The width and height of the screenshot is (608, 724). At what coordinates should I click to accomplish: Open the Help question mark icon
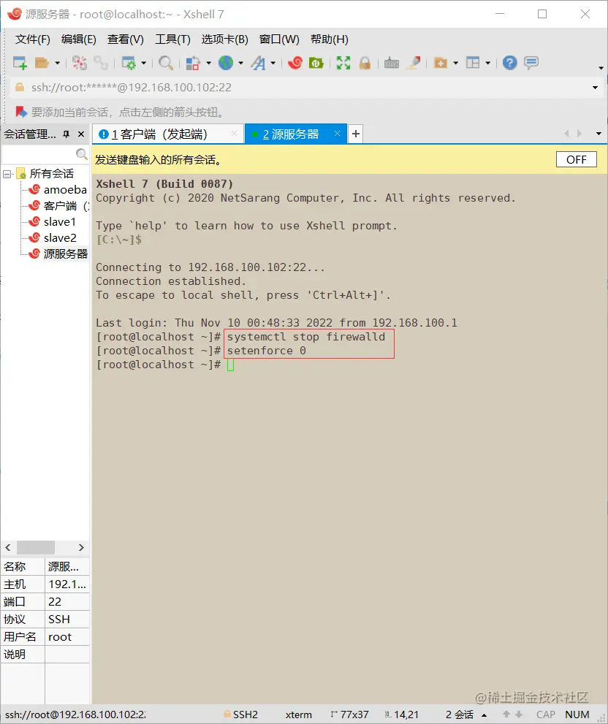coord(509,63)
